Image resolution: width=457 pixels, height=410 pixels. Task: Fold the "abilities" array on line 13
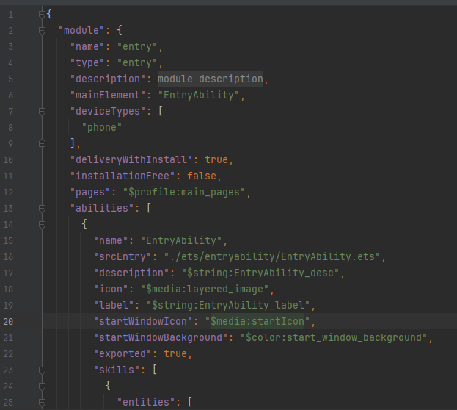42,208
